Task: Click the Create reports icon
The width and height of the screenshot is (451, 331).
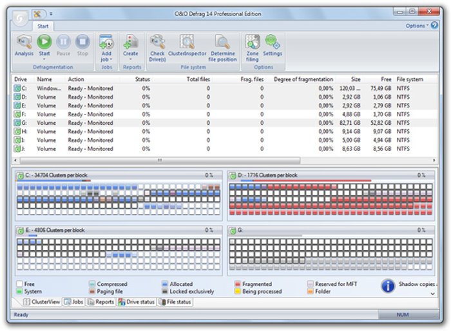Action: click(x=131, y=42)
